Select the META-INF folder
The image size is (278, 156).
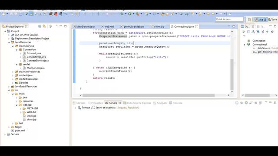point(30,108)
